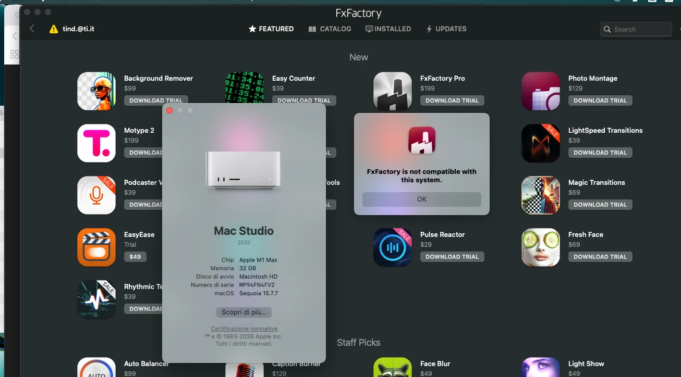Click the Search field in FxFactory toolbar

click(x=636, y=30)
